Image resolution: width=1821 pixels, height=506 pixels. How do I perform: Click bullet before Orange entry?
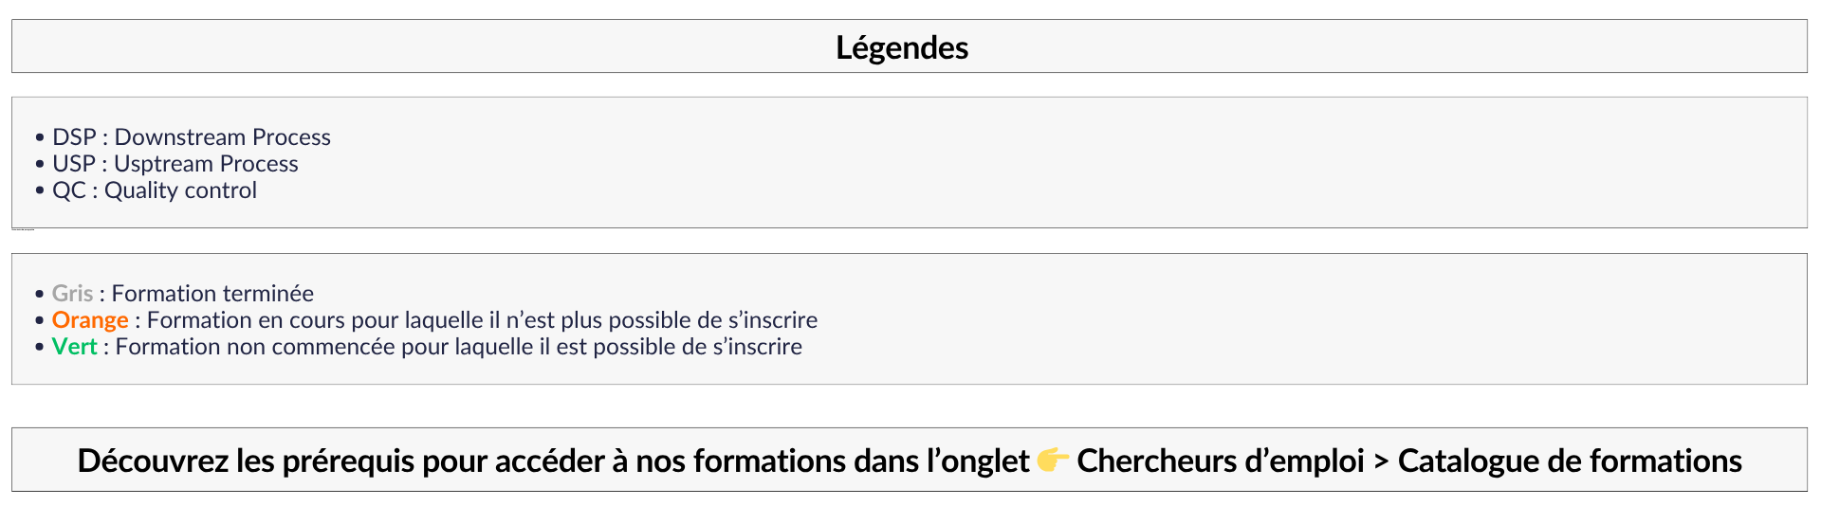coord(40,321)
